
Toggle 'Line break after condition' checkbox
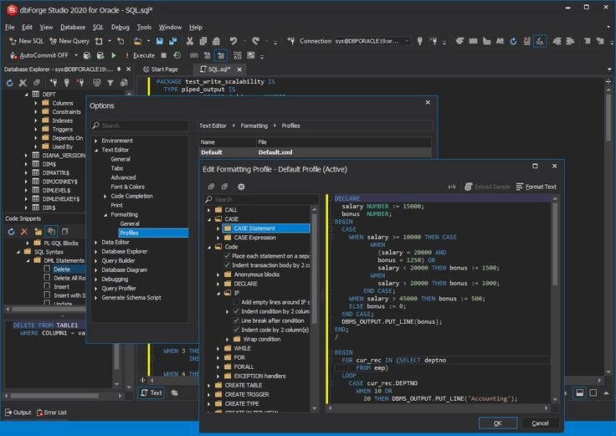pyautogui.click(x=235, y=321)
